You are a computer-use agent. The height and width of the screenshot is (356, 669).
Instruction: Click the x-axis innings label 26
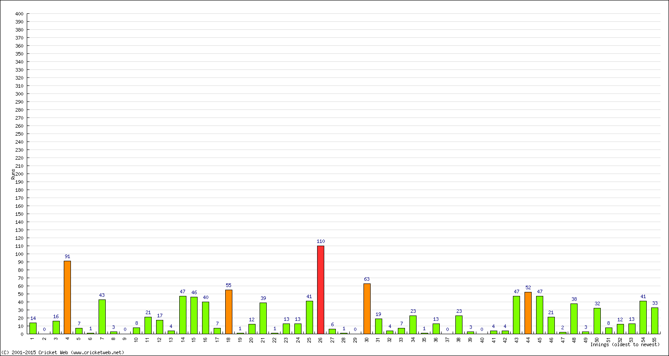click(321, 339)
